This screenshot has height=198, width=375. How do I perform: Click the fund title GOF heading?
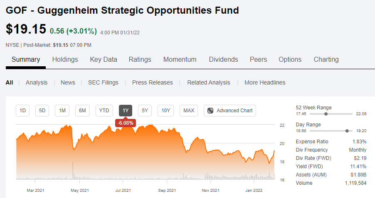coord(122,10)
